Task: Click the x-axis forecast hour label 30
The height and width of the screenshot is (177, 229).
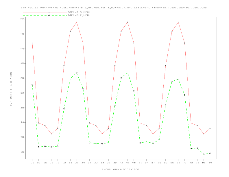Action: pyautogui.click(x=96, y=163)
